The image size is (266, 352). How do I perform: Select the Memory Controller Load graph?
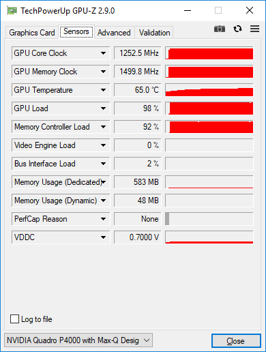(209, 127)
